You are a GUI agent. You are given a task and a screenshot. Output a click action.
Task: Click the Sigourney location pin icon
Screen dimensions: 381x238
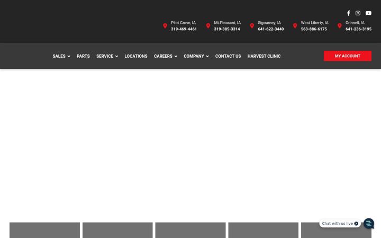click(252, 26)
